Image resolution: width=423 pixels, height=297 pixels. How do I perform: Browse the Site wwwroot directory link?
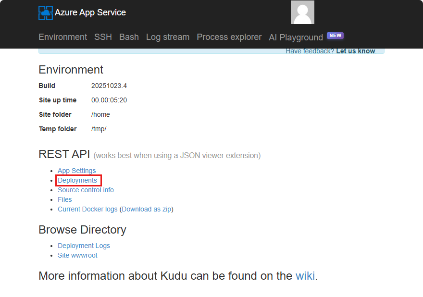[77, 255]
